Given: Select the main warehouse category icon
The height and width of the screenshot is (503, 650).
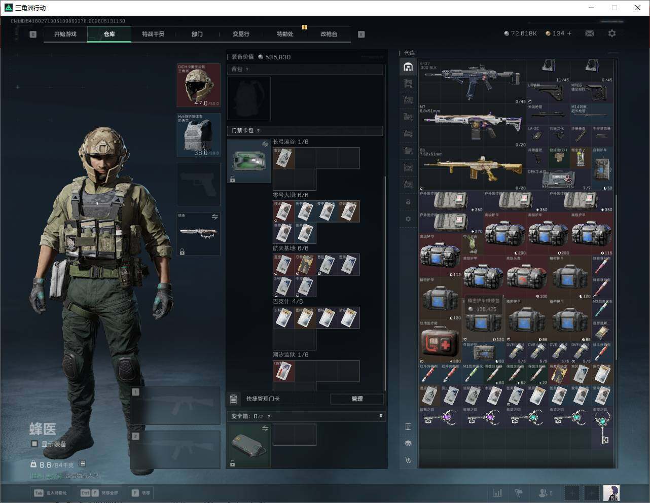Looking at the screenshot, I should pyautogui.click(x=408, y=67).
